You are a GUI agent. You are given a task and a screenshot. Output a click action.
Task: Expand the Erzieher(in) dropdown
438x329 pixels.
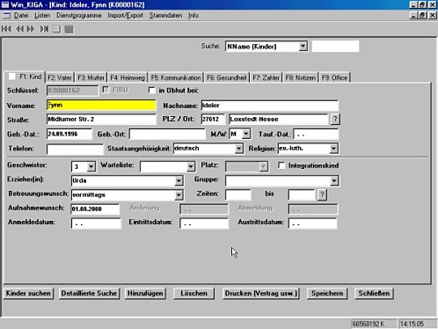coord(179,180)
